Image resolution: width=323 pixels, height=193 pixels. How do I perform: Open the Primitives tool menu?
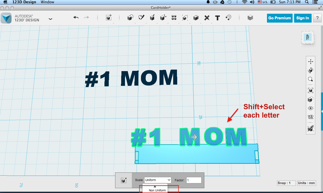coord(130,18)
